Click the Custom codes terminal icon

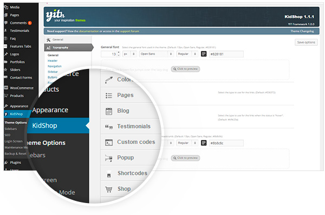[109, 142]
